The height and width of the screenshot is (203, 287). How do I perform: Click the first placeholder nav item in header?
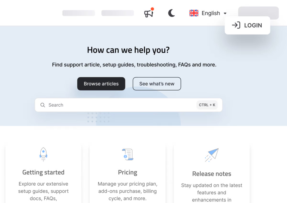pyautogui.click(x=79, y=13)
